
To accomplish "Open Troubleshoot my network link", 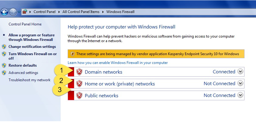I will tap(30, 80).
